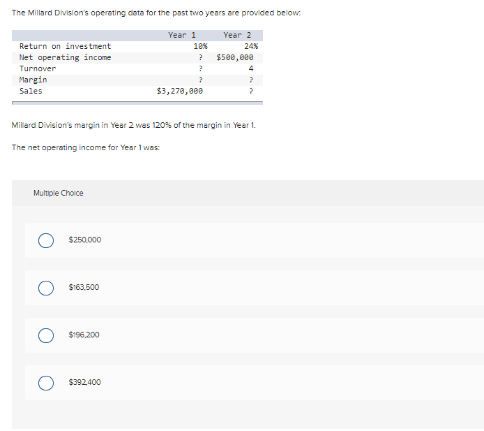
Task: Select the $163,500 radio button
Action: click(46, 288)
